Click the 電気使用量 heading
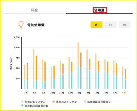 click(x=36, y=25)
